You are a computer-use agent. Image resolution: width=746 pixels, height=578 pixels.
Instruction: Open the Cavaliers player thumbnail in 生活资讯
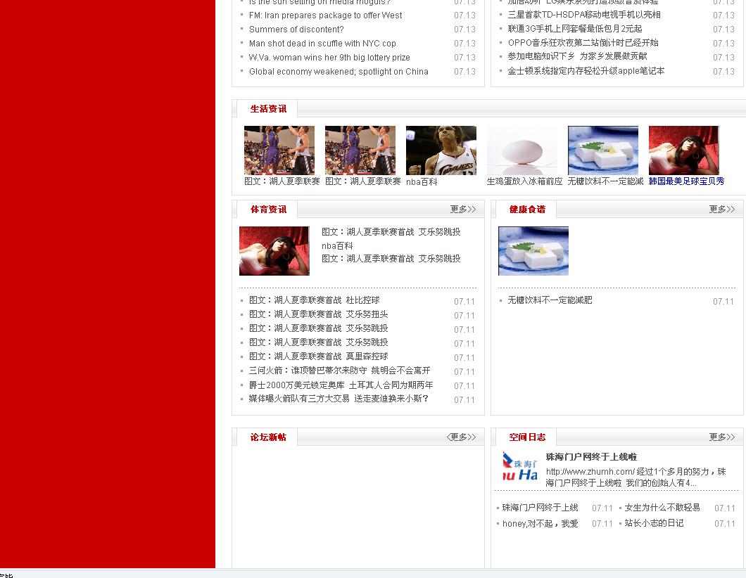(441, 150)
